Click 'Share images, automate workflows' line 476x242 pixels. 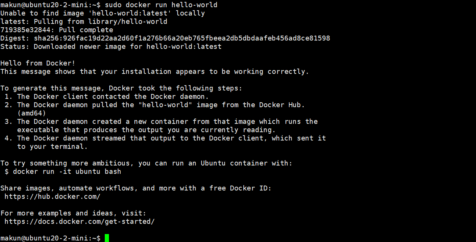[136, 188]
